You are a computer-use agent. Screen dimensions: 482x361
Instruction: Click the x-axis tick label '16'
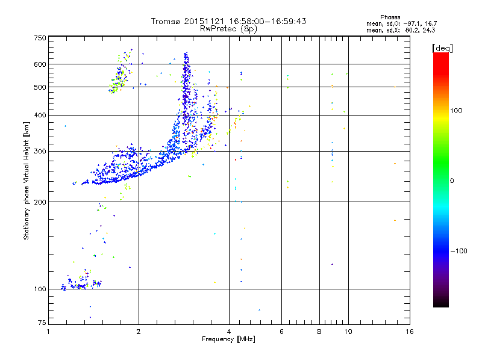coord(410,332)
